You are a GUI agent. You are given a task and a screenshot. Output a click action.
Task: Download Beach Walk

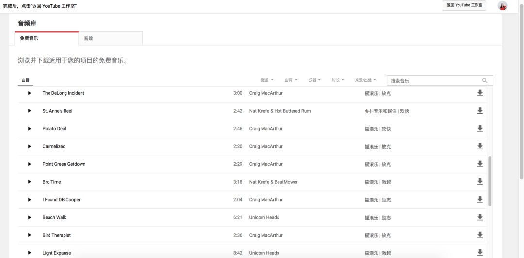[480, 217]
